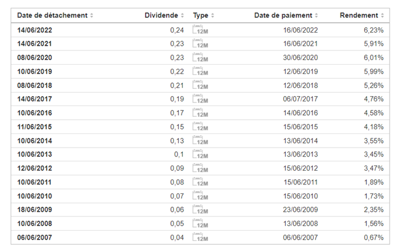395x252 pixels.
Task: Click payment date 06/07/2017
Action: (301, 99)
